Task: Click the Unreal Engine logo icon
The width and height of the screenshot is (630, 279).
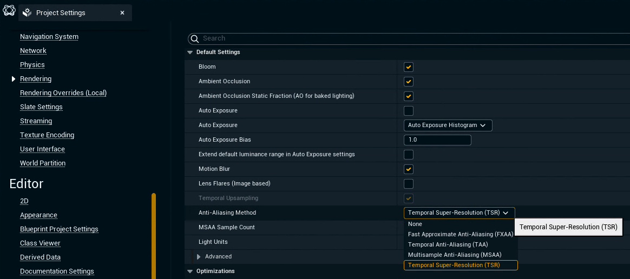Action: point(9,12)
